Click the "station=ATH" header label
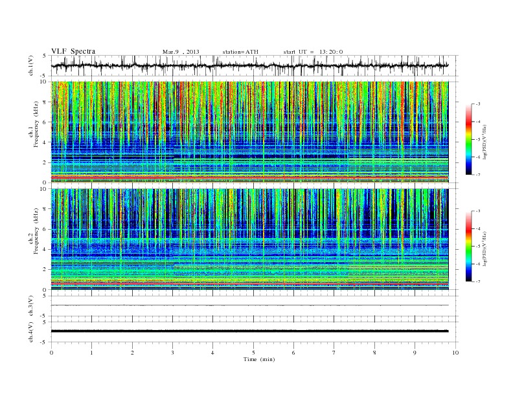513x396 pixels. click(x=240, y=52)
